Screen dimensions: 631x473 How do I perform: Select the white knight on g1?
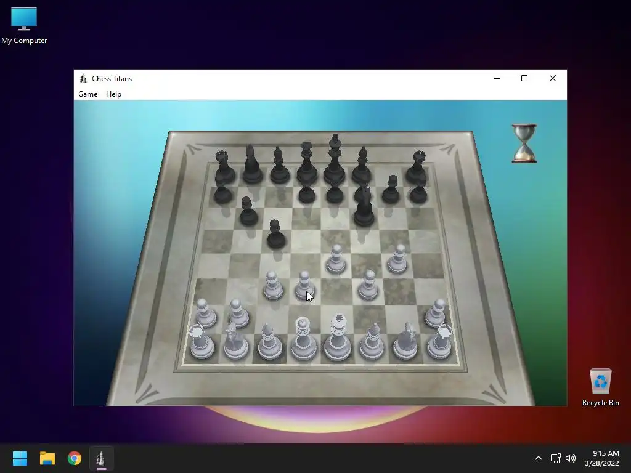coord(405,341)
